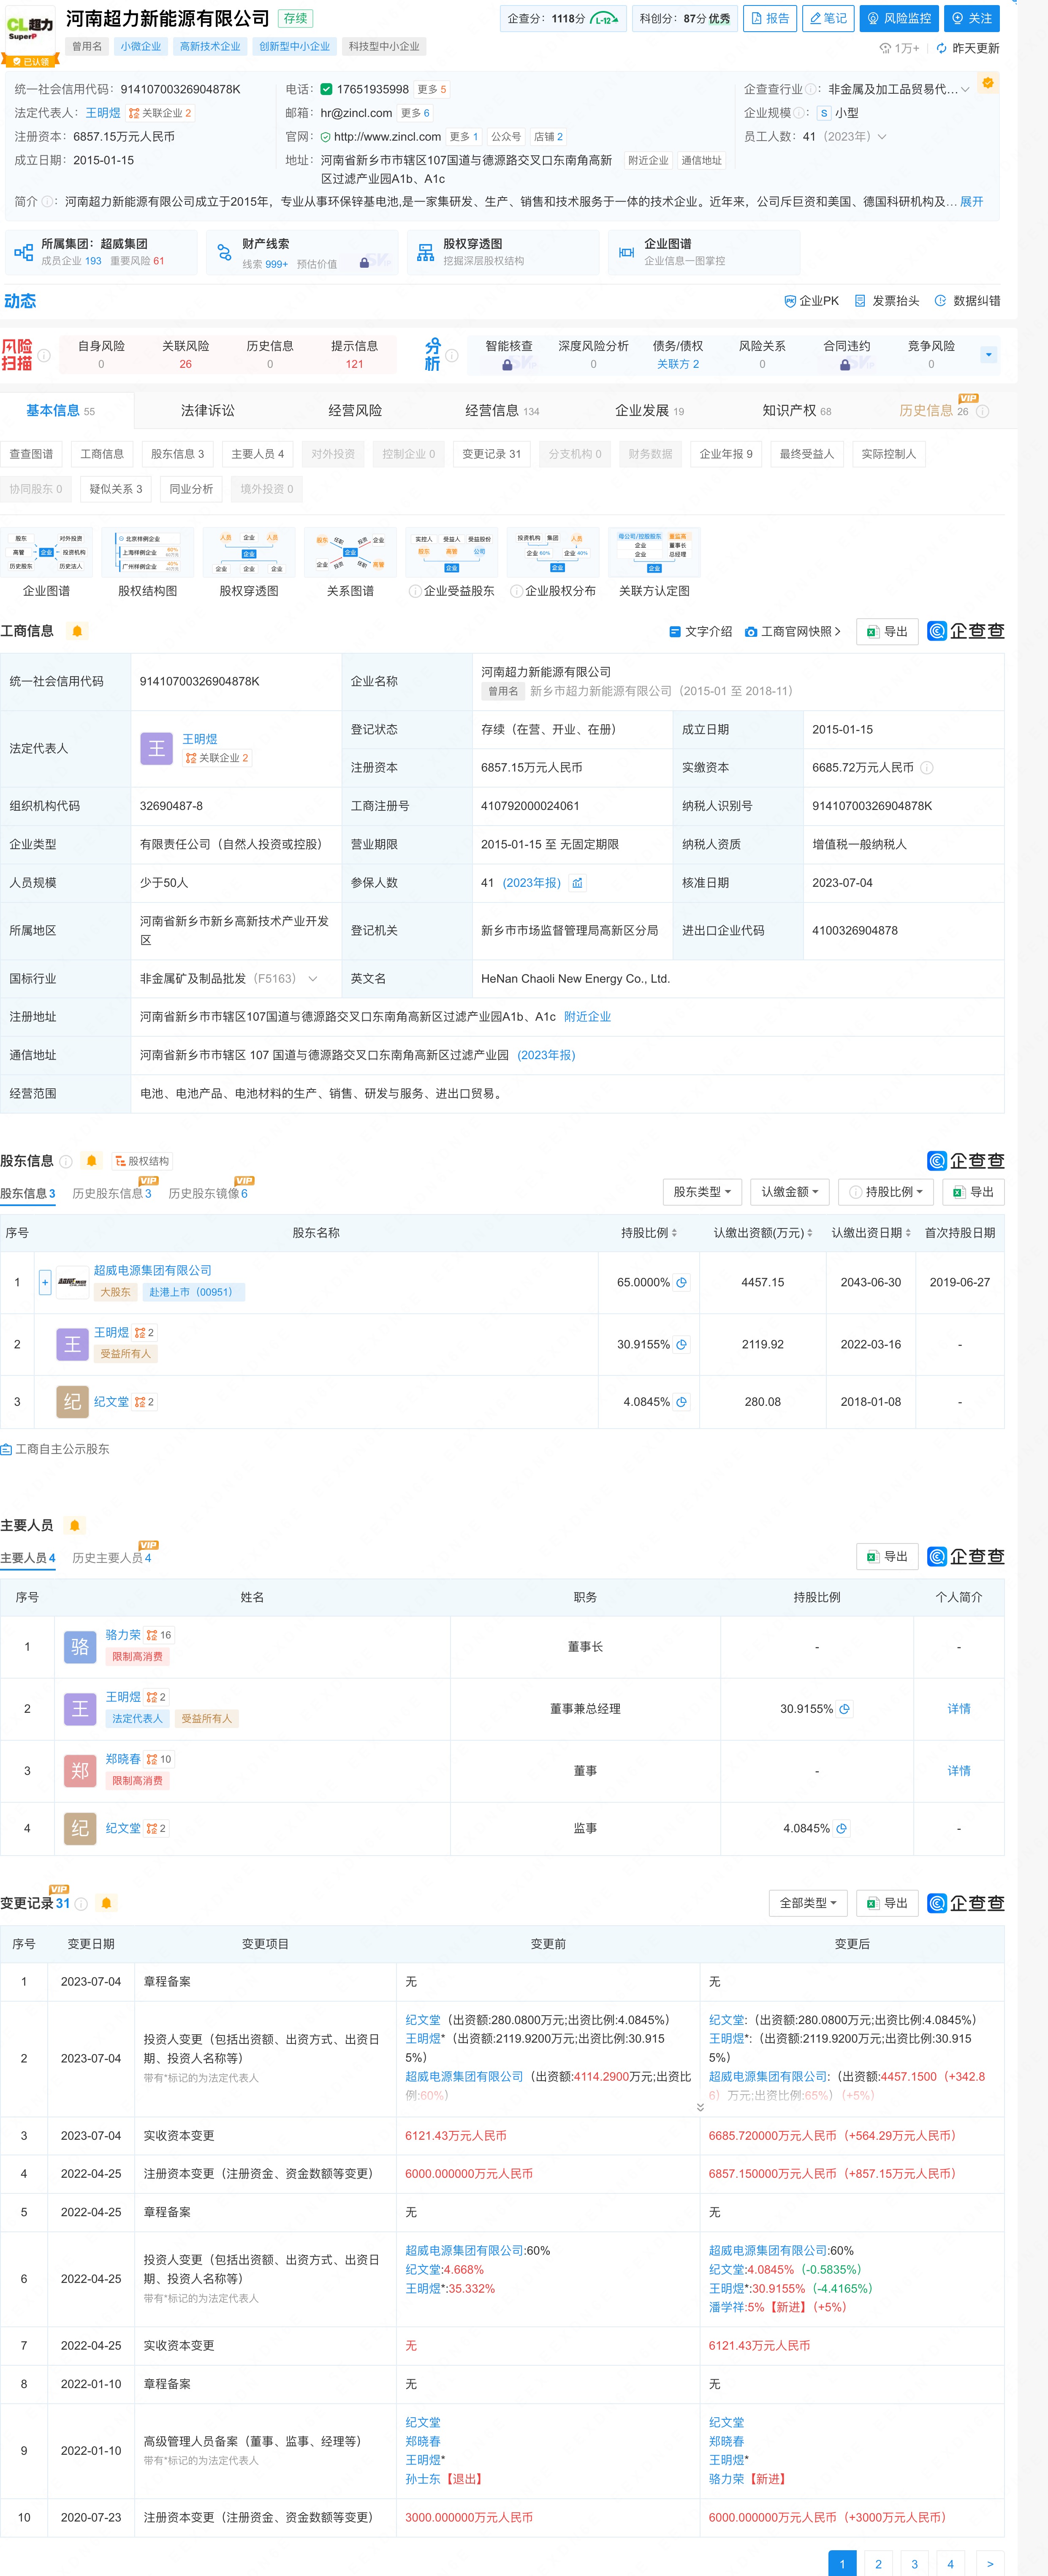Open the 持股比例 filter dropdown

(x=886, y=1192)
